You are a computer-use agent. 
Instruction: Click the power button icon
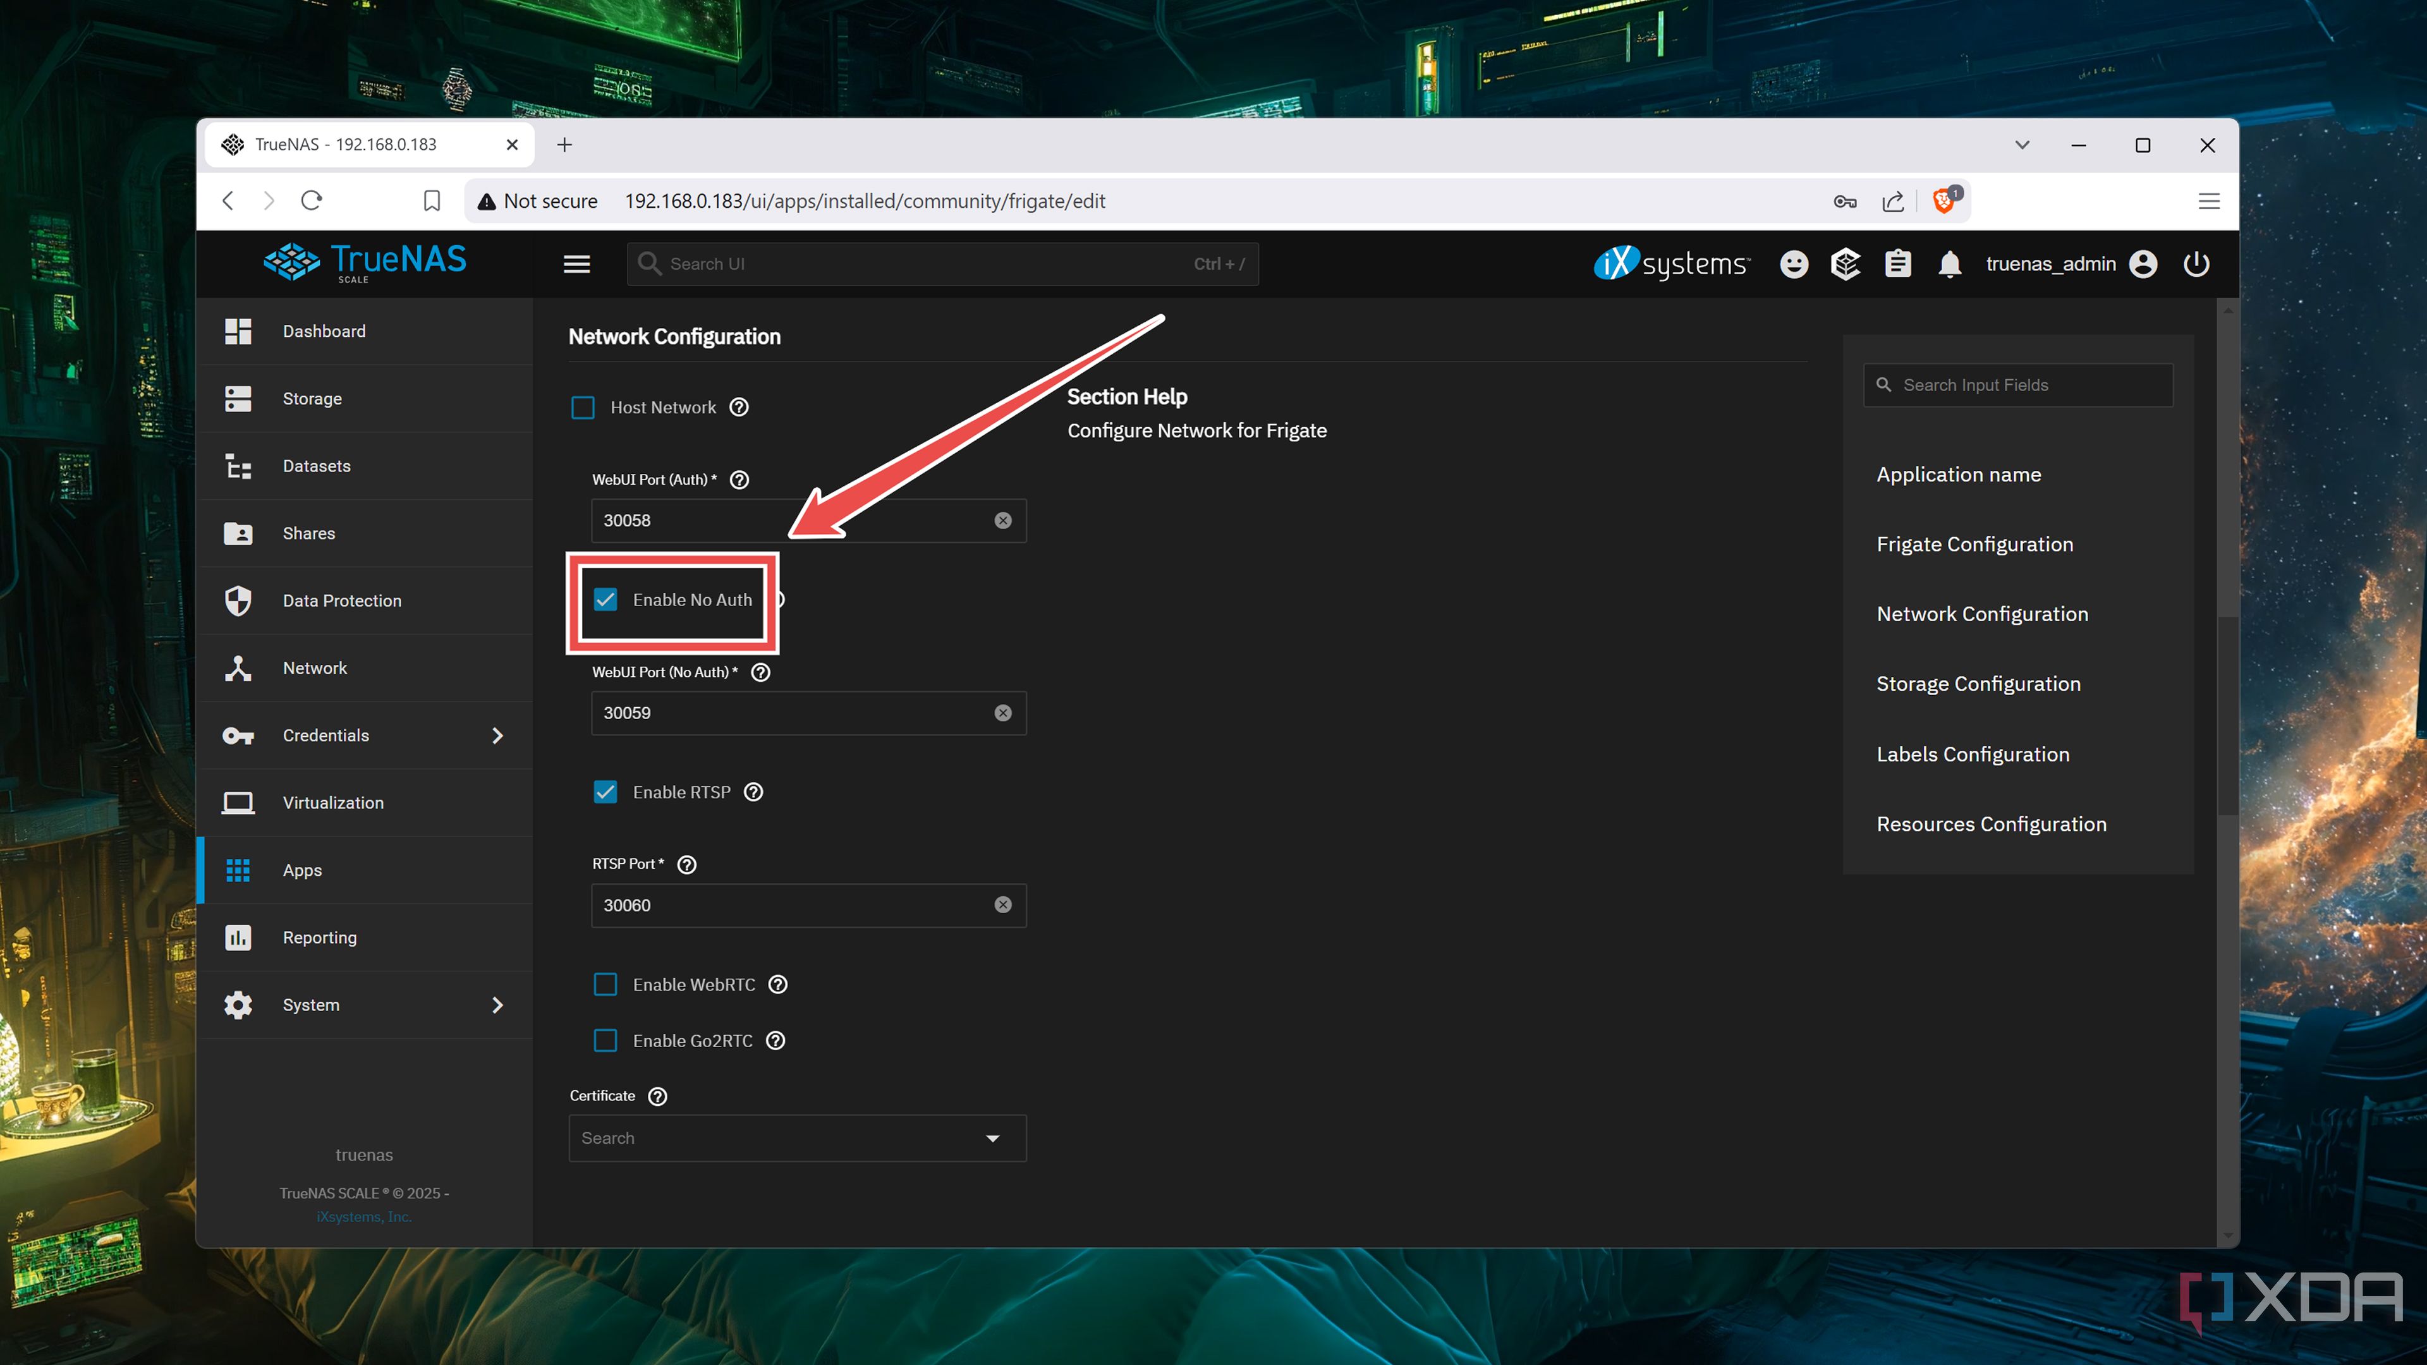[x=2196, y=264]
